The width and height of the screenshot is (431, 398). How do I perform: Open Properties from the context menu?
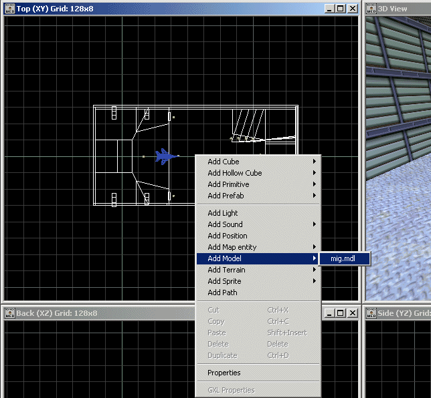click(224, 373)
